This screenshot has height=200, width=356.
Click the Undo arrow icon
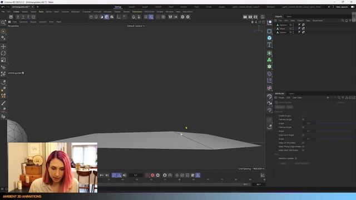coord(3,7)
